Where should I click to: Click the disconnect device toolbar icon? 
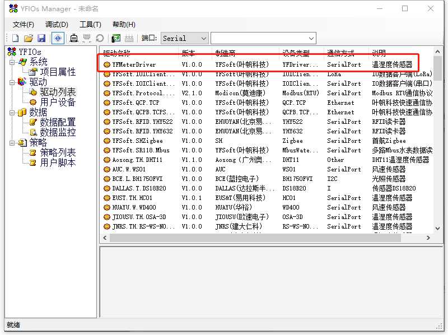pyautogui.click(x=87, y=38)
